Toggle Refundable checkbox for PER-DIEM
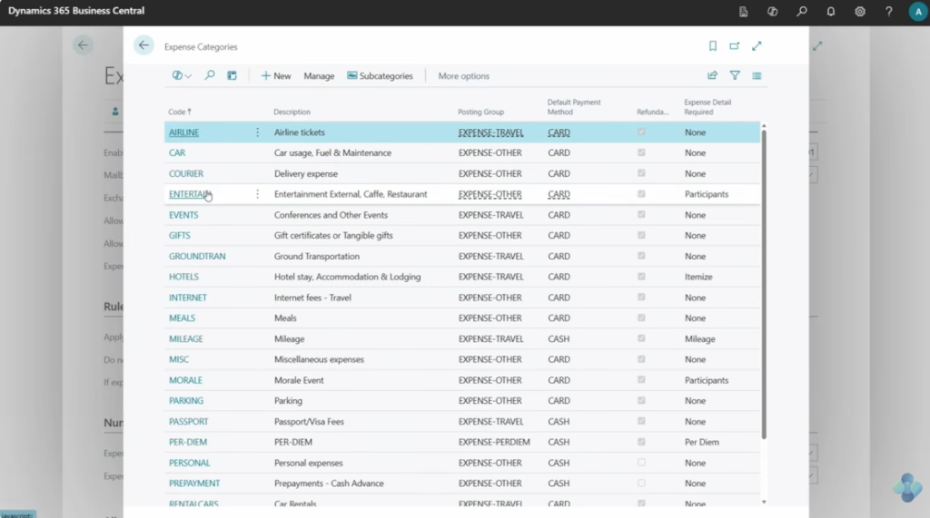Image resolution: width=930 pixels, height=518 pixels. (641, 442)
